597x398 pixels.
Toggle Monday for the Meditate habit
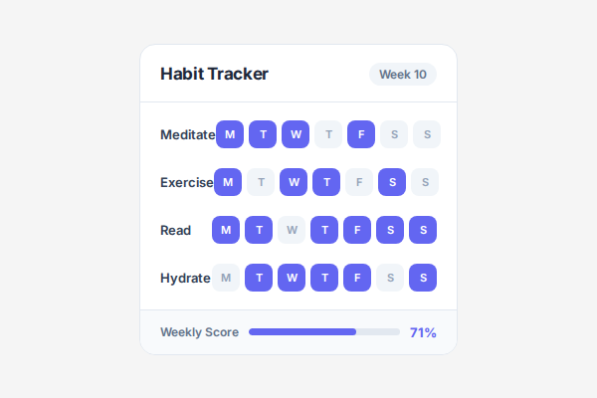pyautogui.click(x=230, y=134)
